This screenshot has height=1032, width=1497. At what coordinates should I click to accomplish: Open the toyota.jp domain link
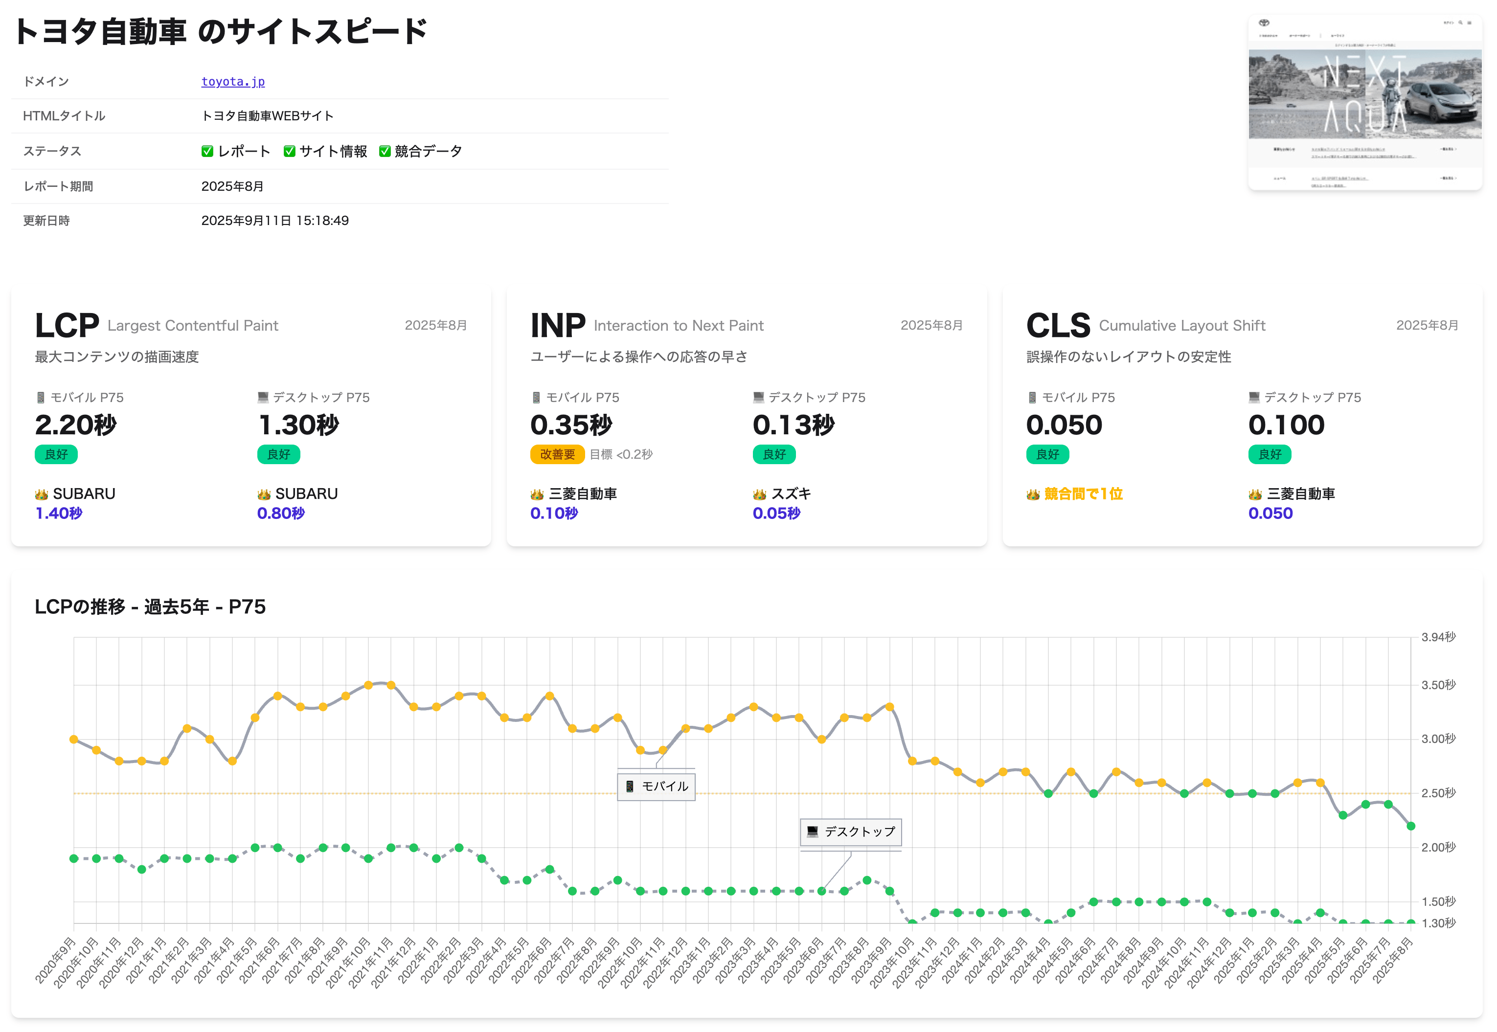[x=233, y=81]
